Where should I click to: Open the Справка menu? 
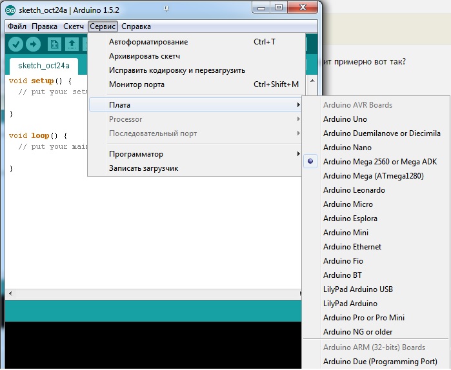[x=136, y=26]
